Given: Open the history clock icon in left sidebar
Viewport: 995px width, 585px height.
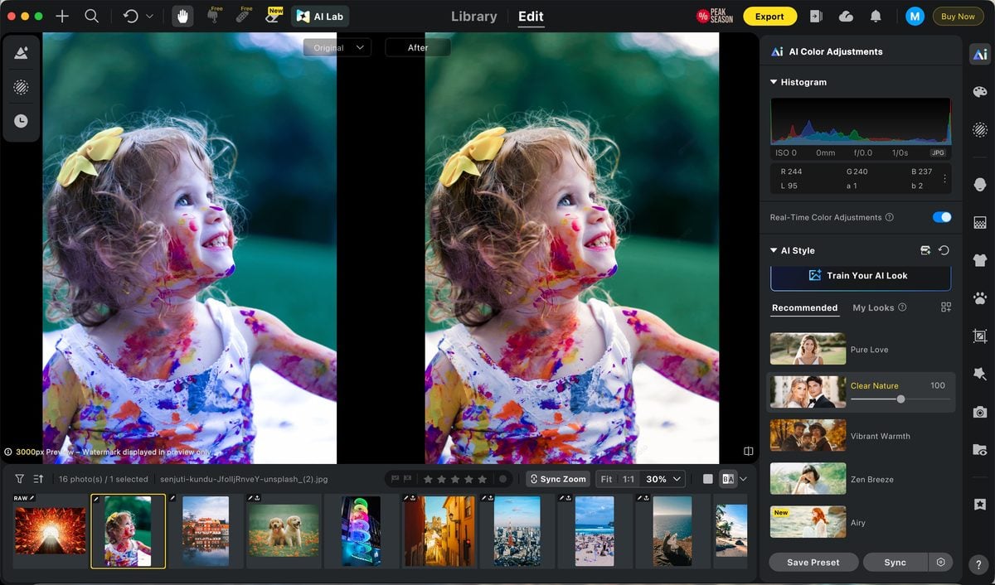Looking at the screenshot, I should click(x=21, y=121).
